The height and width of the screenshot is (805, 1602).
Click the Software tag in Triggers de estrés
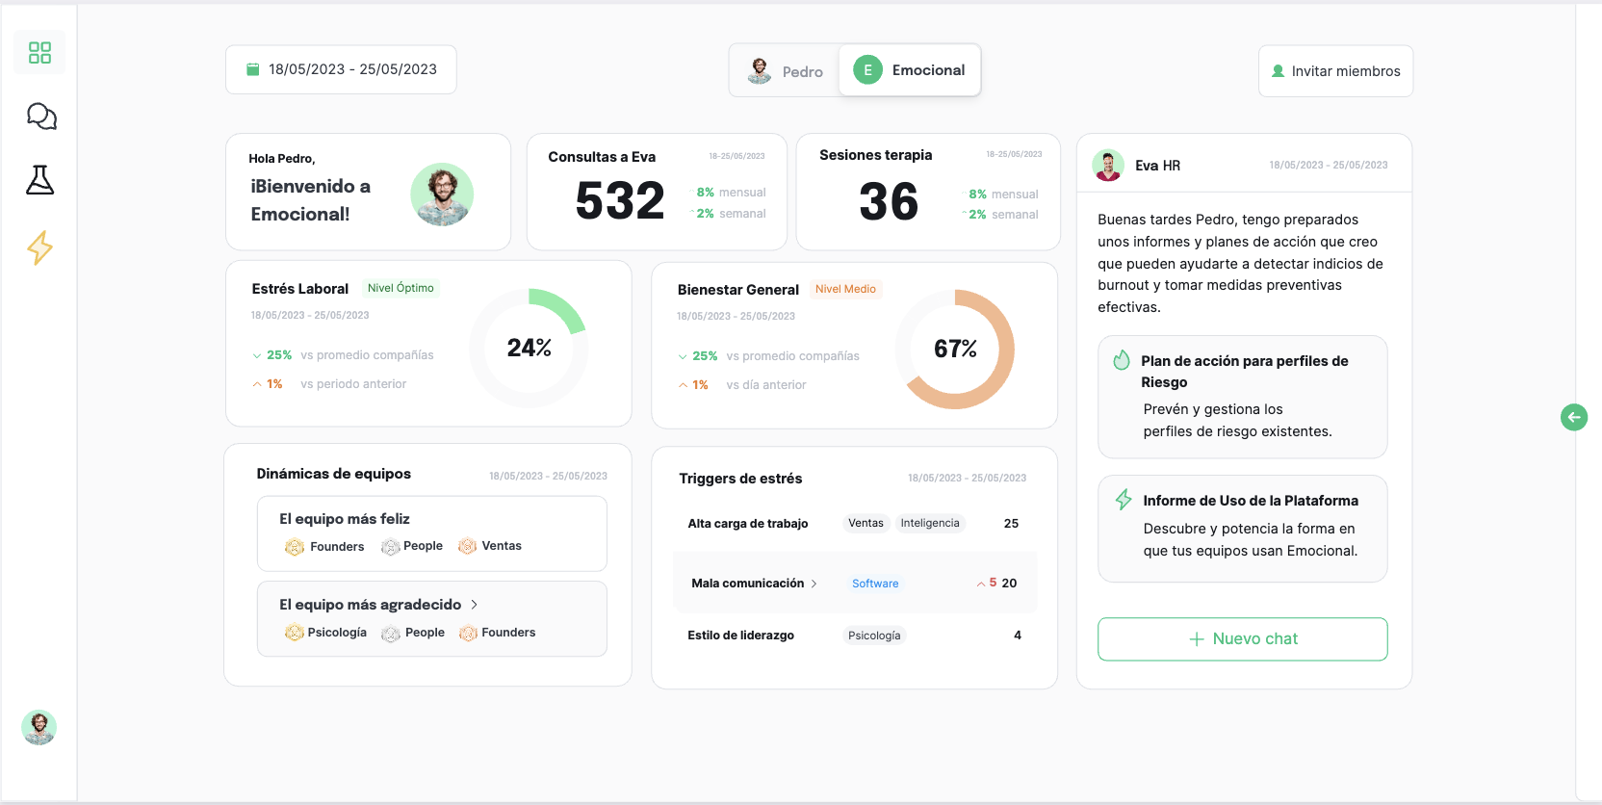click(875, 584)
